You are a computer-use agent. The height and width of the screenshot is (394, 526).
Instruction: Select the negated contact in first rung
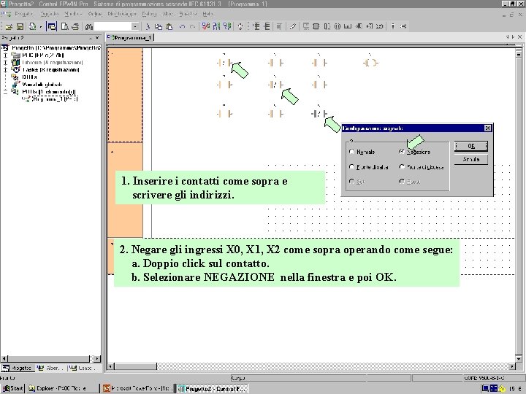pos(224,63)
